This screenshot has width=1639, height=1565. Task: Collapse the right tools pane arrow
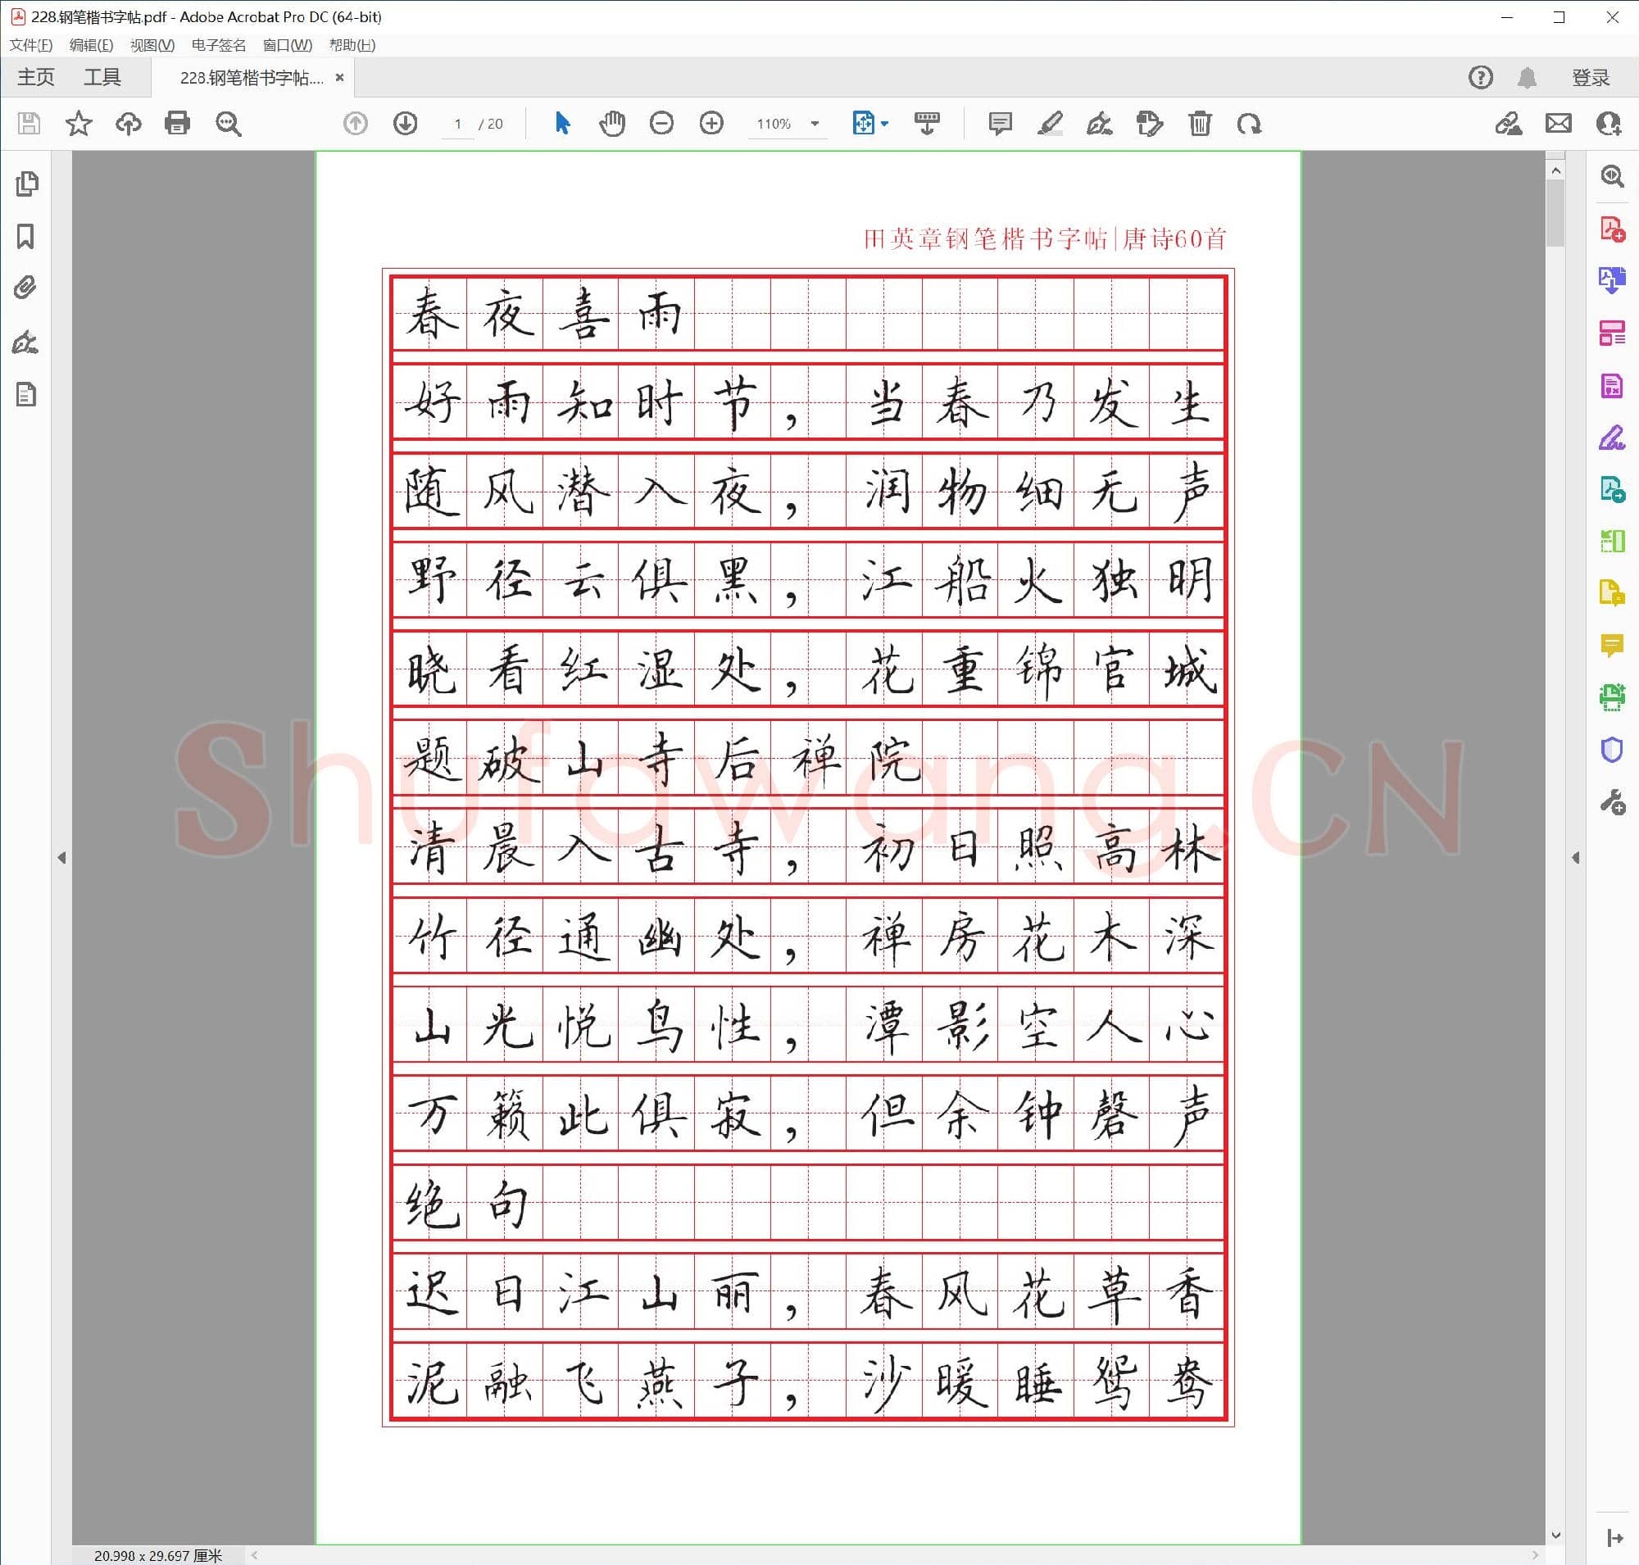point(1576,858)
